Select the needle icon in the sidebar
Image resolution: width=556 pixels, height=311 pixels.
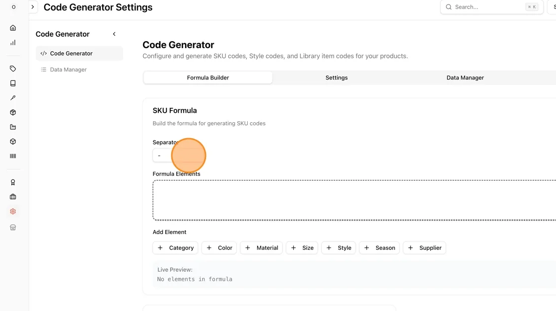pos(13,98)
